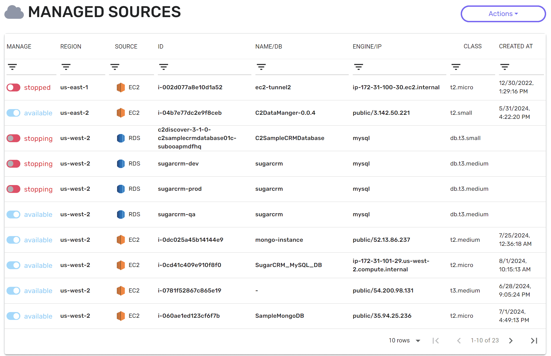This screenshot has width=551, height=356.
Task: Click the Created At filter icon
Action: (505, 67)
